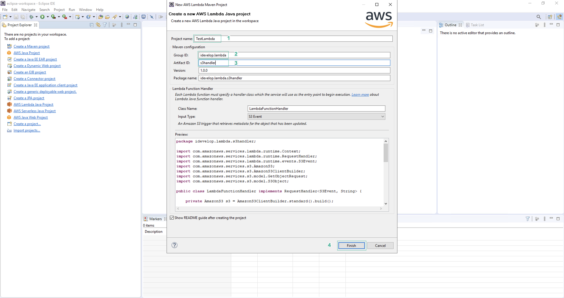
Task: Switch to the Task List tab
Action: pyautogui.click(x=475, y=25)
